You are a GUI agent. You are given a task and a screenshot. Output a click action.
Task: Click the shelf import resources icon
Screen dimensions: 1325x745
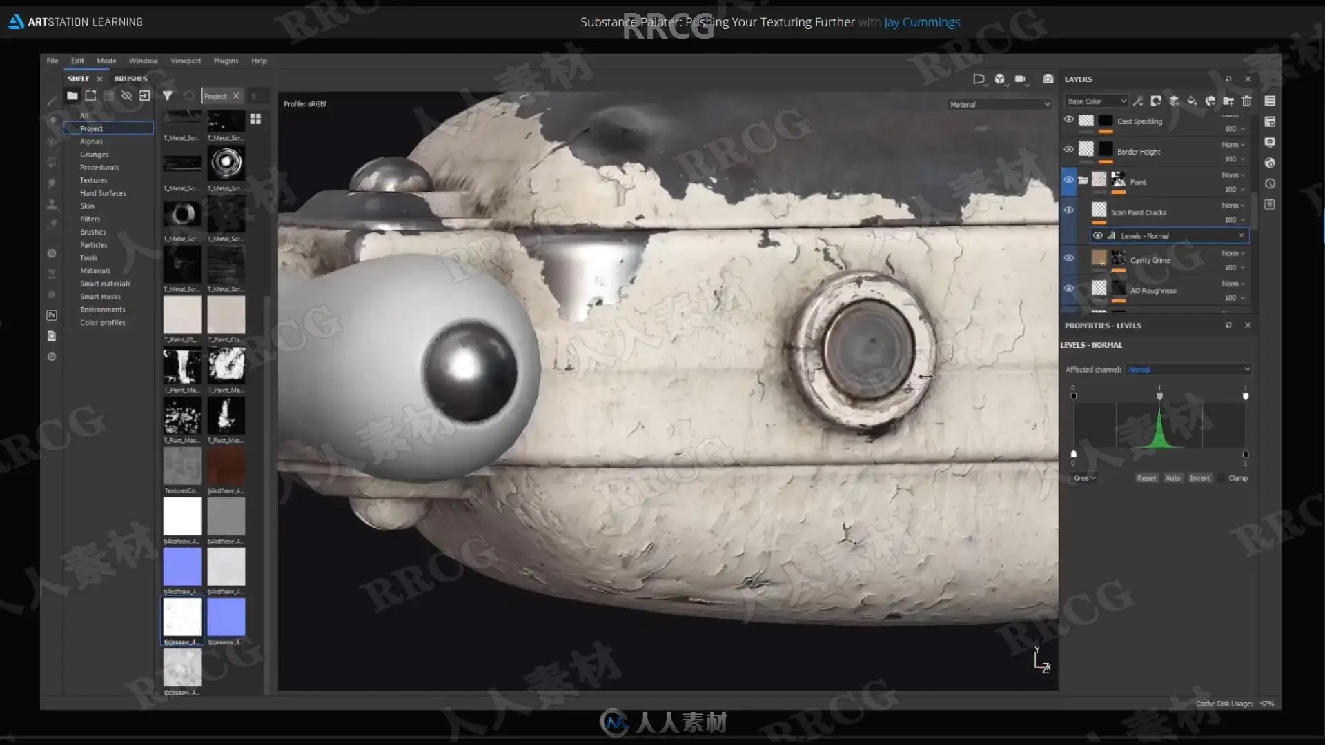[144, 96]
